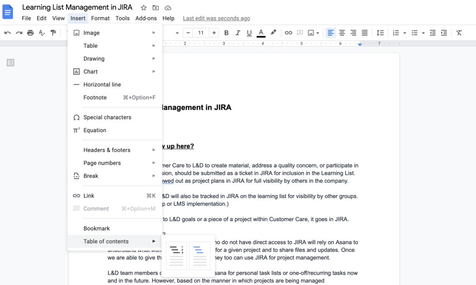This screenshot has height=285, width=476.
Task: Click insert image toolbar icon
Action: click(311, 33)
